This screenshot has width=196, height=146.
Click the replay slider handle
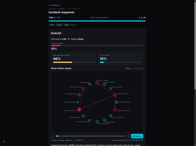(x=57, y=136)
